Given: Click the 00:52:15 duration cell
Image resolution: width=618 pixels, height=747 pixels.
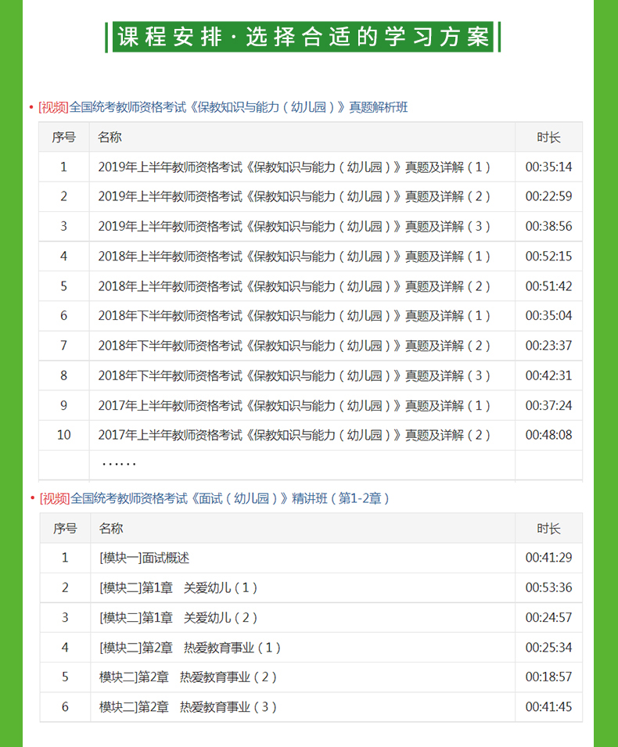Looking at the screenshot, I should [548, 257].
